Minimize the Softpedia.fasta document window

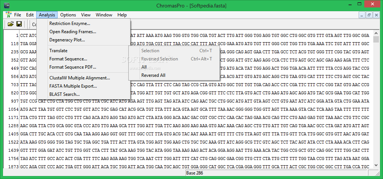click(x=362, y=15)
